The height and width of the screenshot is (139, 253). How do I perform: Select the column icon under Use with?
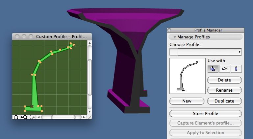[236, 69]
